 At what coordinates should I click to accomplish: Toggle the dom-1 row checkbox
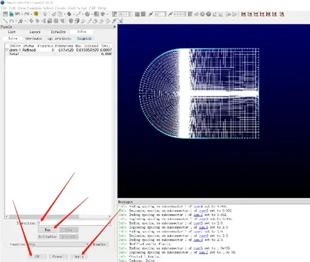point(7,50)
